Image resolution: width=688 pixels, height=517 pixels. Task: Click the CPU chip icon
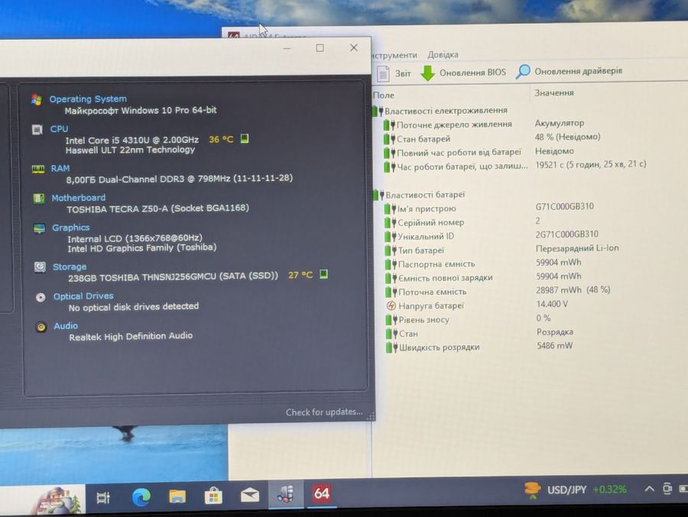(37, 129)
